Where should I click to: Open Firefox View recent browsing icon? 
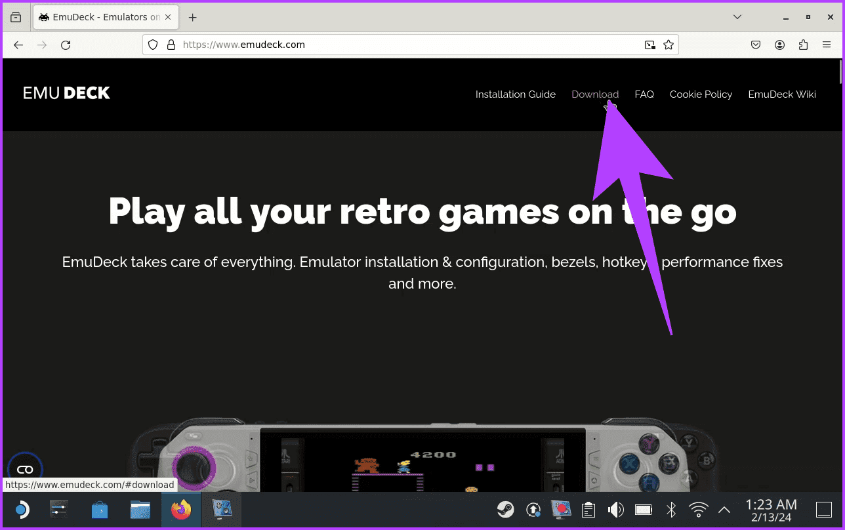(x=16, y=17)
